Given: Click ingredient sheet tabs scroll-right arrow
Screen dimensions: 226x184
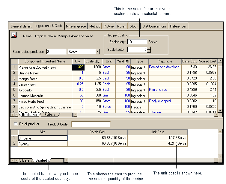Looking at the screenshot, I should point(16,115).
